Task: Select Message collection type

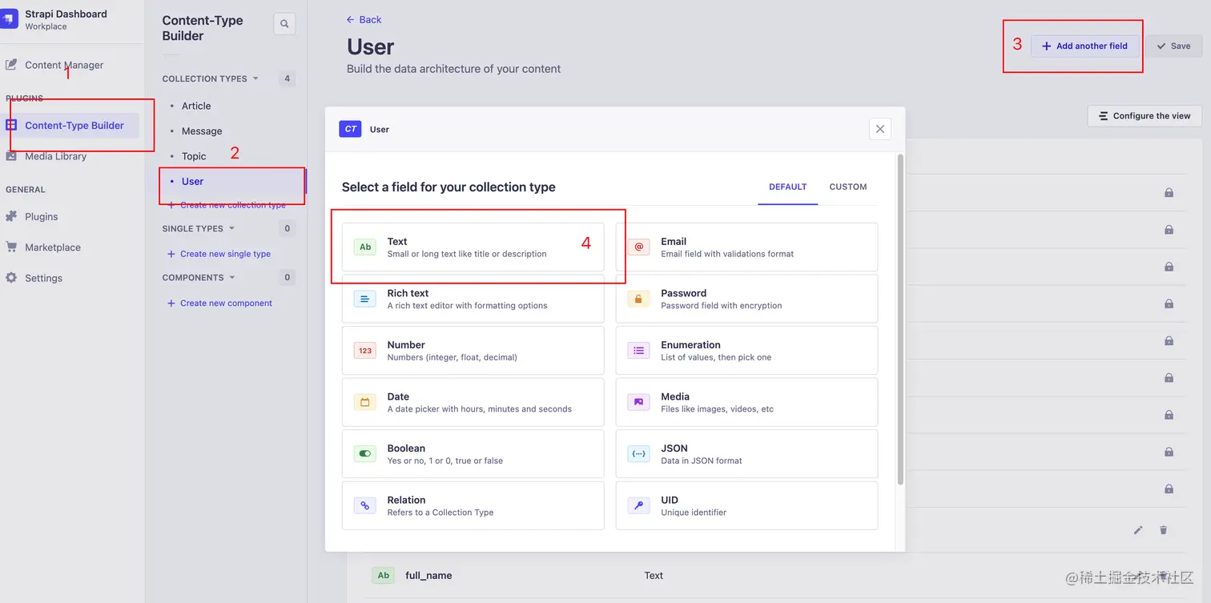Action: pyautogui.click(x=202, y=131)
